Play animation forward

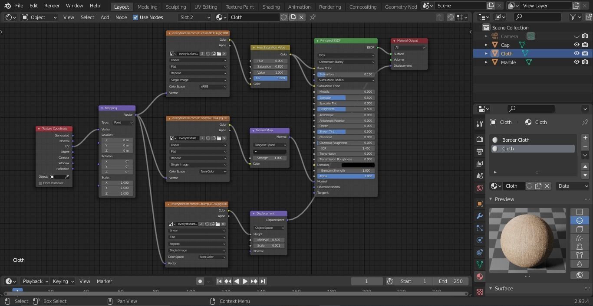click(245, 281)
